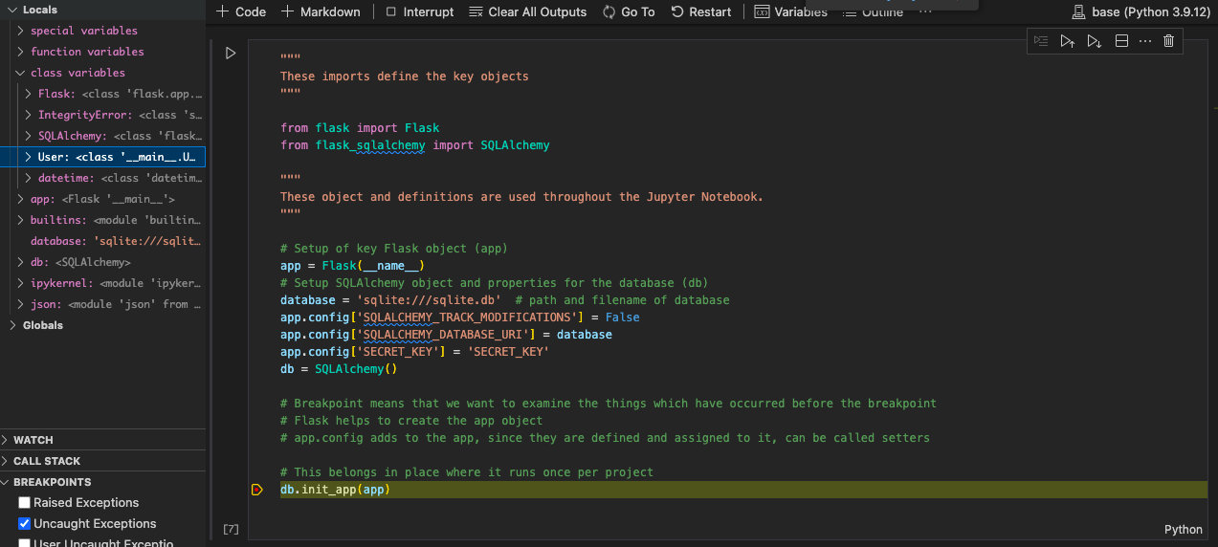Toggle User Uncaught Exceptions checkbox
Image resolution: width=1218 pixels, height=547 pixels.
tap(25, 543)
